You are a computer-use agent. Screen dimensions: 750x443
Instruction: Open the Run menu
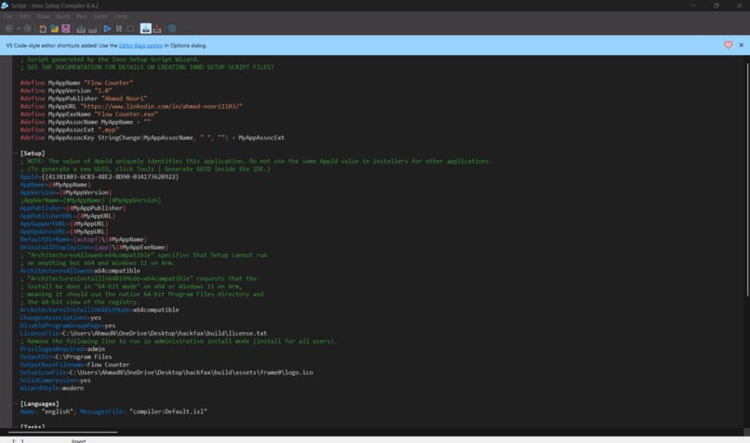[x=82, y=16]
